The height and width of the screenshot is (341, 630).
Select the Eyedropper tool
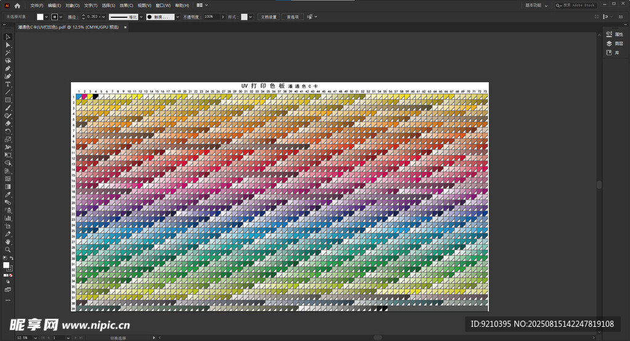(8, 195)
